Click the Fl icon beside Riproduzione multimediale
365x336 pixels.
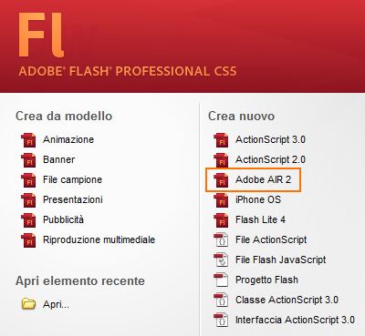pyautogui.click(x=28, y=240)
